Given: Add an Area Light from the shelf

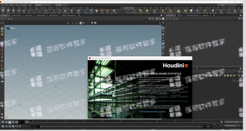Looking at the screenshot, I should pos(147,11).
